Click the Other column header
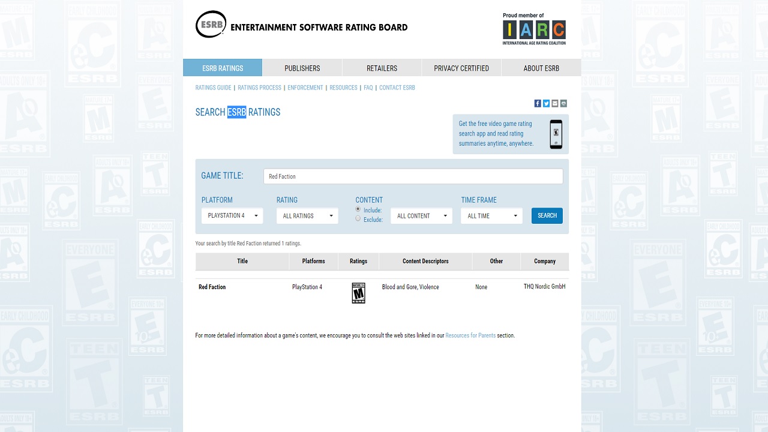The width and height of the screenshot is (768, 432). [496, 261]
